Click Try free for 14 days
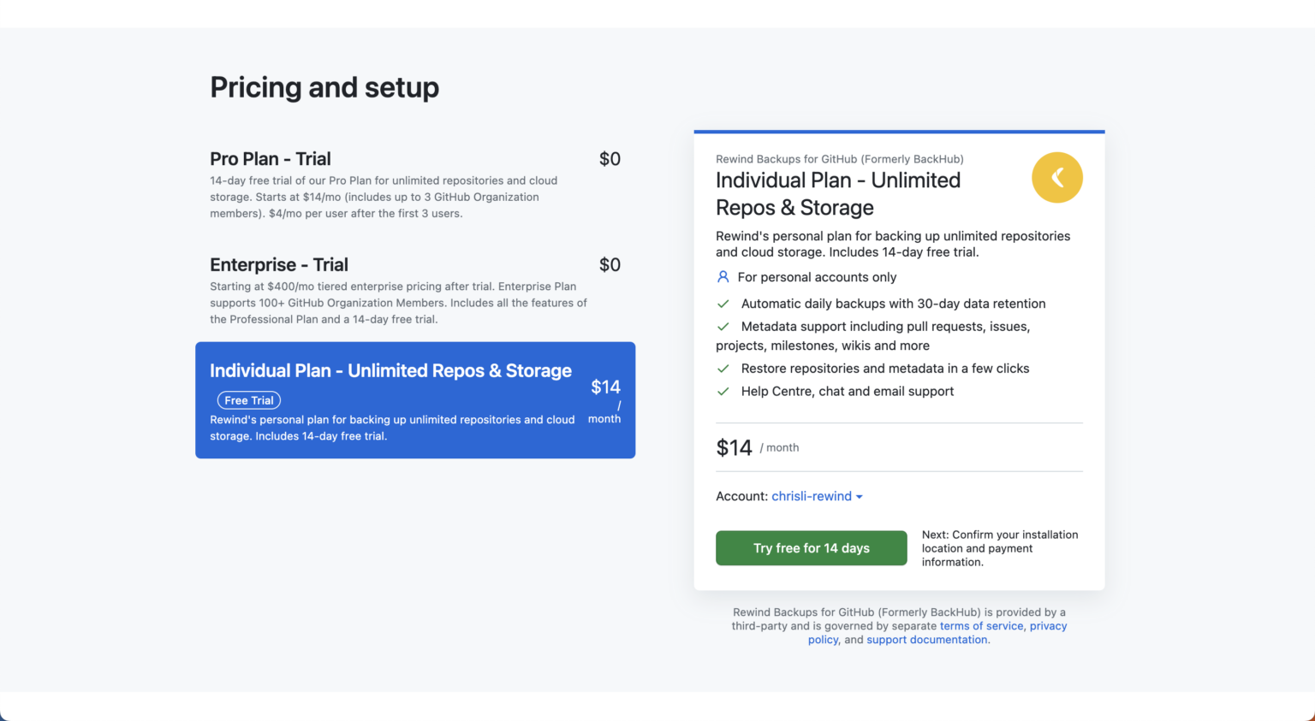Viewport: 1315px width, 721px height. point(811,547)
